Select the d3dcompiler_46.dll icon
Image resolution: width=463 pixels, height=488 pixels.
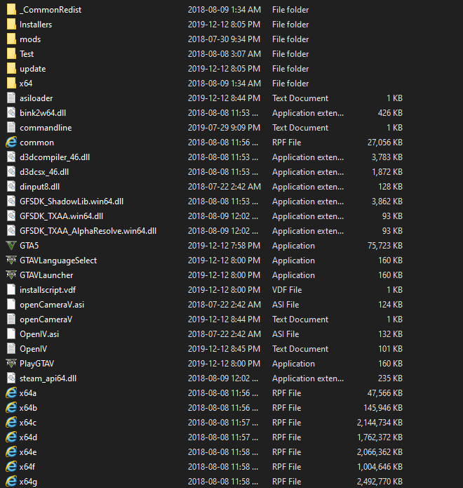coord(11,157)
